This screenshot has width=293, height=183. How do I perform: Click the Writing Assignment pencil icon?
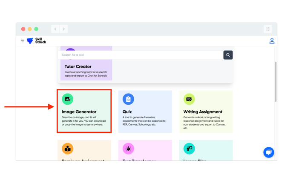189,99
